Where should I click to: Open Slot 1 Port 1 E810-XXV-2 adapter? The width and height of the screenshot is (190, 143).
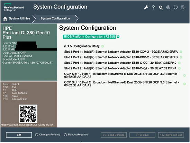coord(121,52)
